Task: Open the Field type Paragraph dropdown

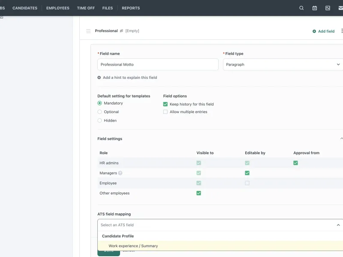Action: coord(283,65)
